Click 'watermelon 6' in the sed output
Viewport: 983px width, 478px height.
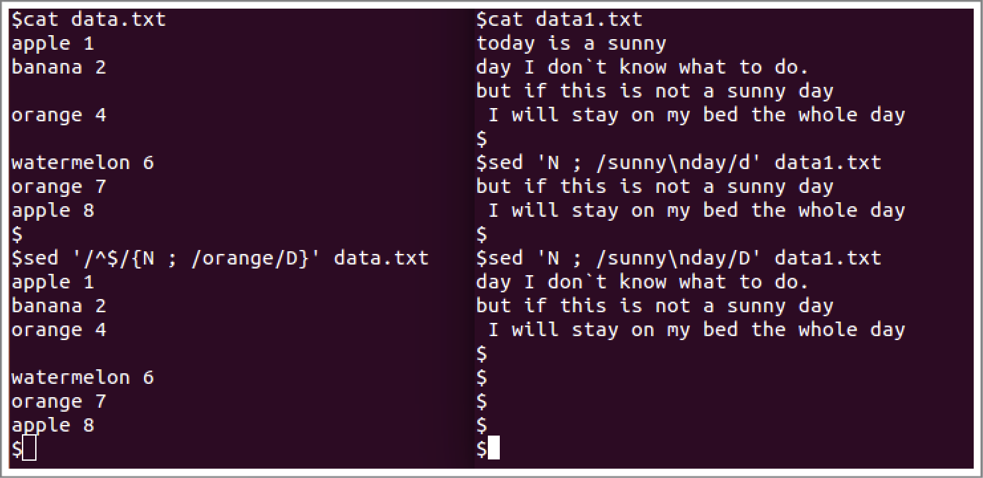pos(83,377)
